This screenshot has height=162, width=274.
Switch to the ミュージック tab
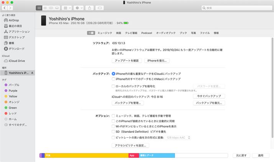tap(105, 33)
